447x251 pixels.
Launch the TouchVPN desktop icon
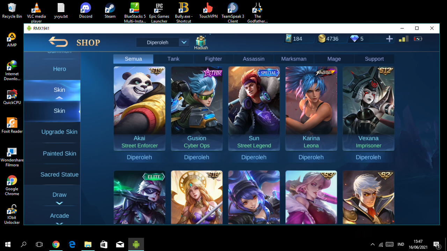(x=208, y=10)
